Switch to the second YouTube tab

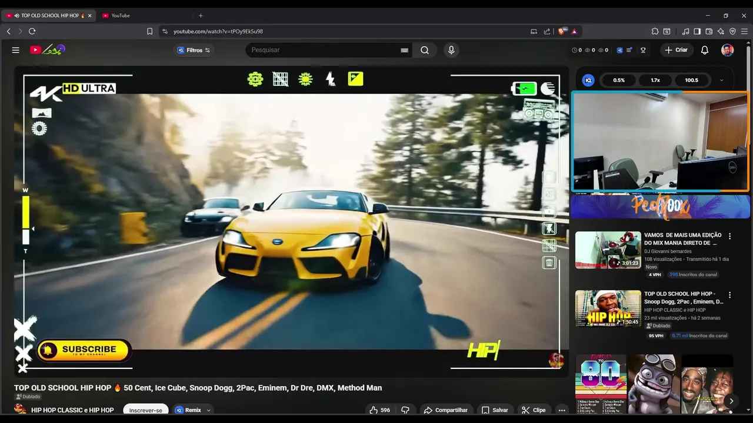pos(144,15)
